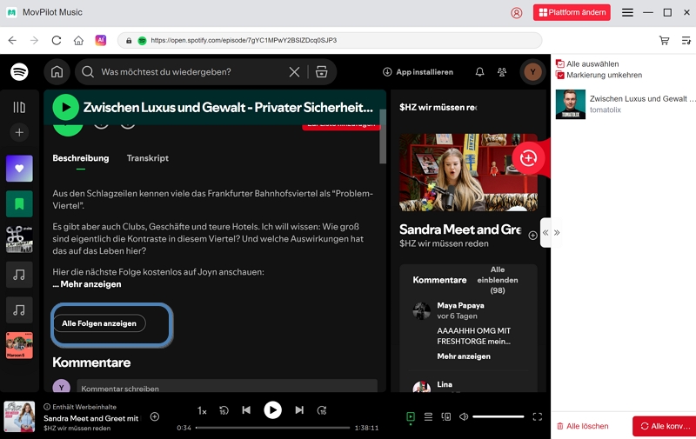This screenshot has width=696, height=439.
Task: Click the Spotify URL address bar
Action: (330, 40)
